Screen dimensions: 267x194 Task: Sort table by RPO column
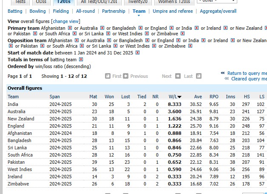pyautogui.click(x=214, y=97)
